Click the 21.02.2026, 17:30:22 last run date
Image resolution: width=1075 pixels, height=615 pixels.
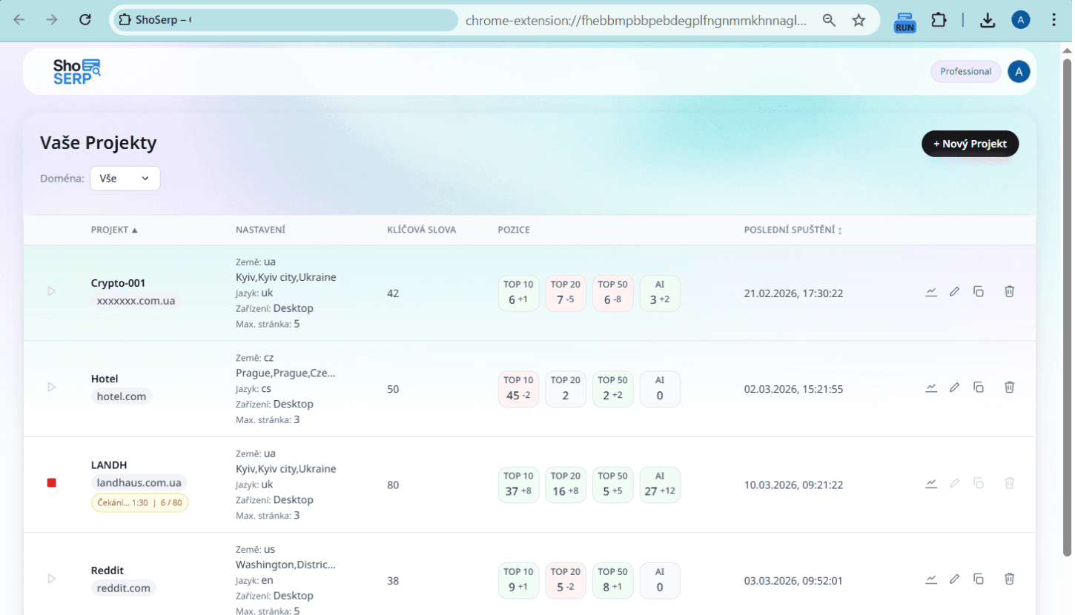pyautogui.click(x=793, y=293)
